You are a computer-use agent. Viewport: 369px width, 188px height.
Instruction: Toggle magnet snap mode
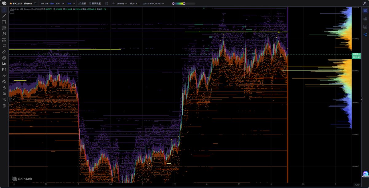4,94
